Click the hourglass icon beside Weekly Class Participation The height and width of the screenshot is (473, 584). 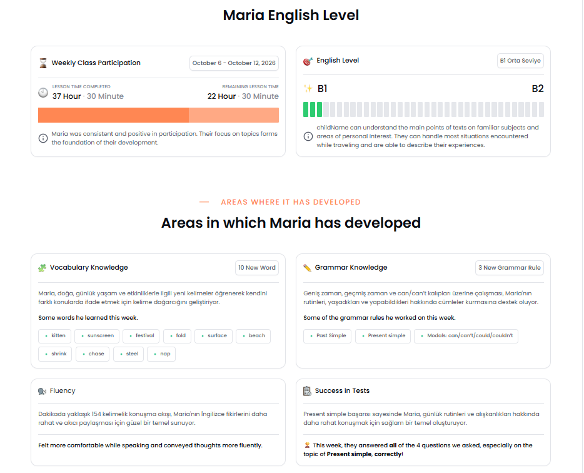[43, 63]
